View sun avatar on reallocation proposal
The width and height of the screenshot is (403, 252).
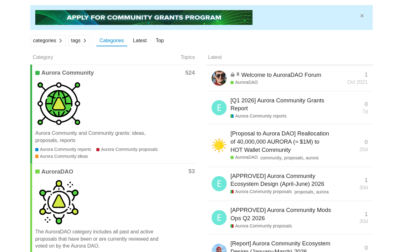pyautogui.click(x=219, y=146)
